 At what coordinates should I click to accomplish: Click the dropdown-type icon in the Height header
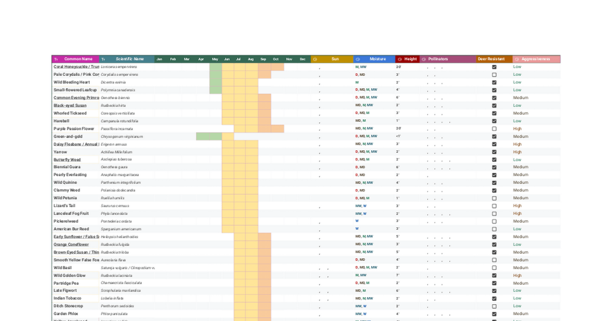pyautogui.click(x=399, y=59)
